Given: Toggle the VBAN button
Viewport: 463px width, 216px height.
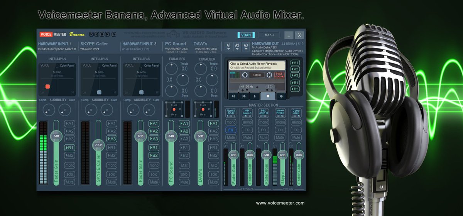Looking at the screenshot, I should click(246, 35).
